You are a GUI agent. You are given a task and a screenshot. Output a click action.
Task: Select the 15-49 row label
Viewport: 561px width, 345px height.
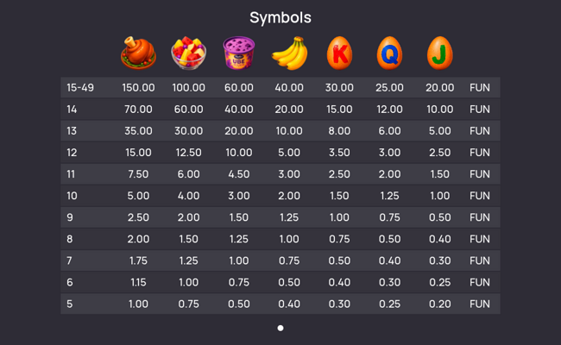80,88
